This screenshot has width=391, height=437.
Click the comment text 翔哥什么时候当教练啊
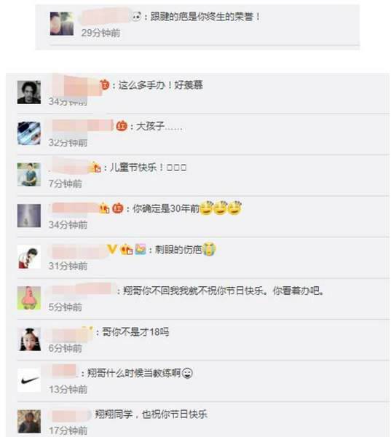coord(134,373)
